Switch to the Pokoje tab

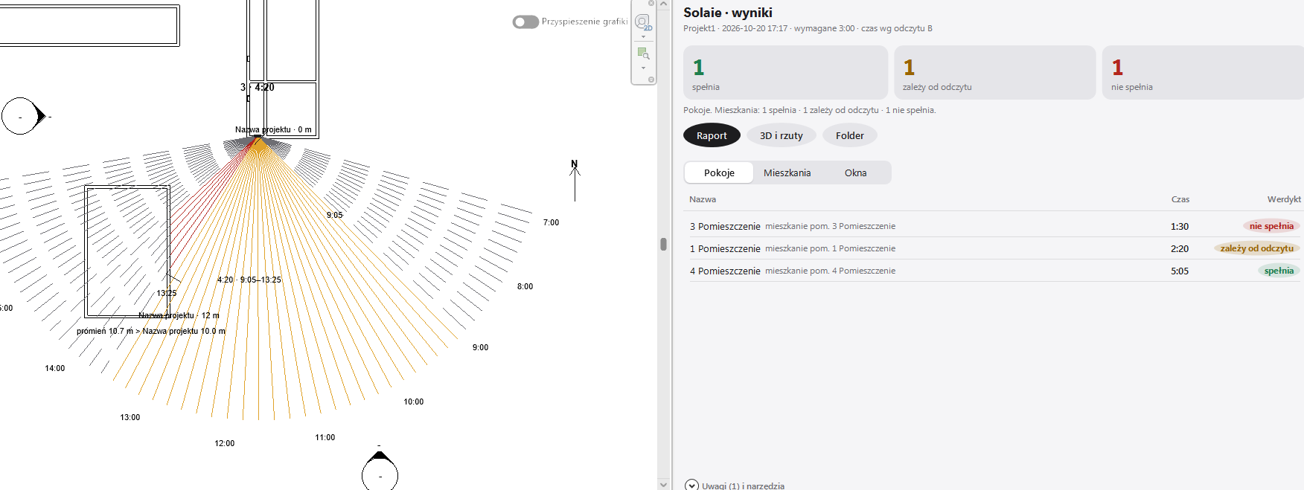click(x=719, y=173)
